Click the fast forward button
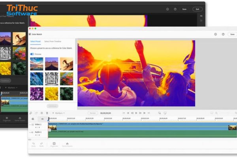 tap(144, 113)
